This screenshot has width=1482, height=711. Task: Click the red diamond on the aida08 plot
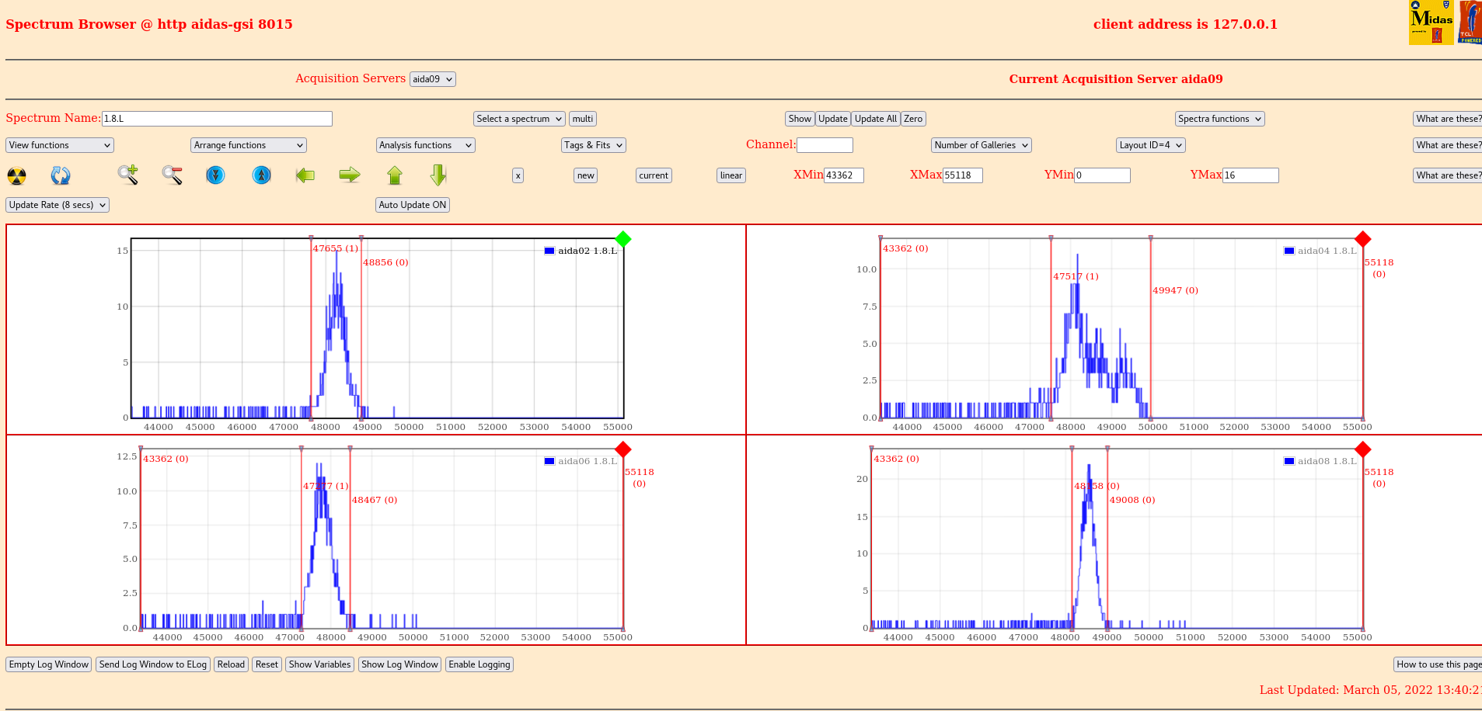pyautogui.click(x=1362, y=449)
